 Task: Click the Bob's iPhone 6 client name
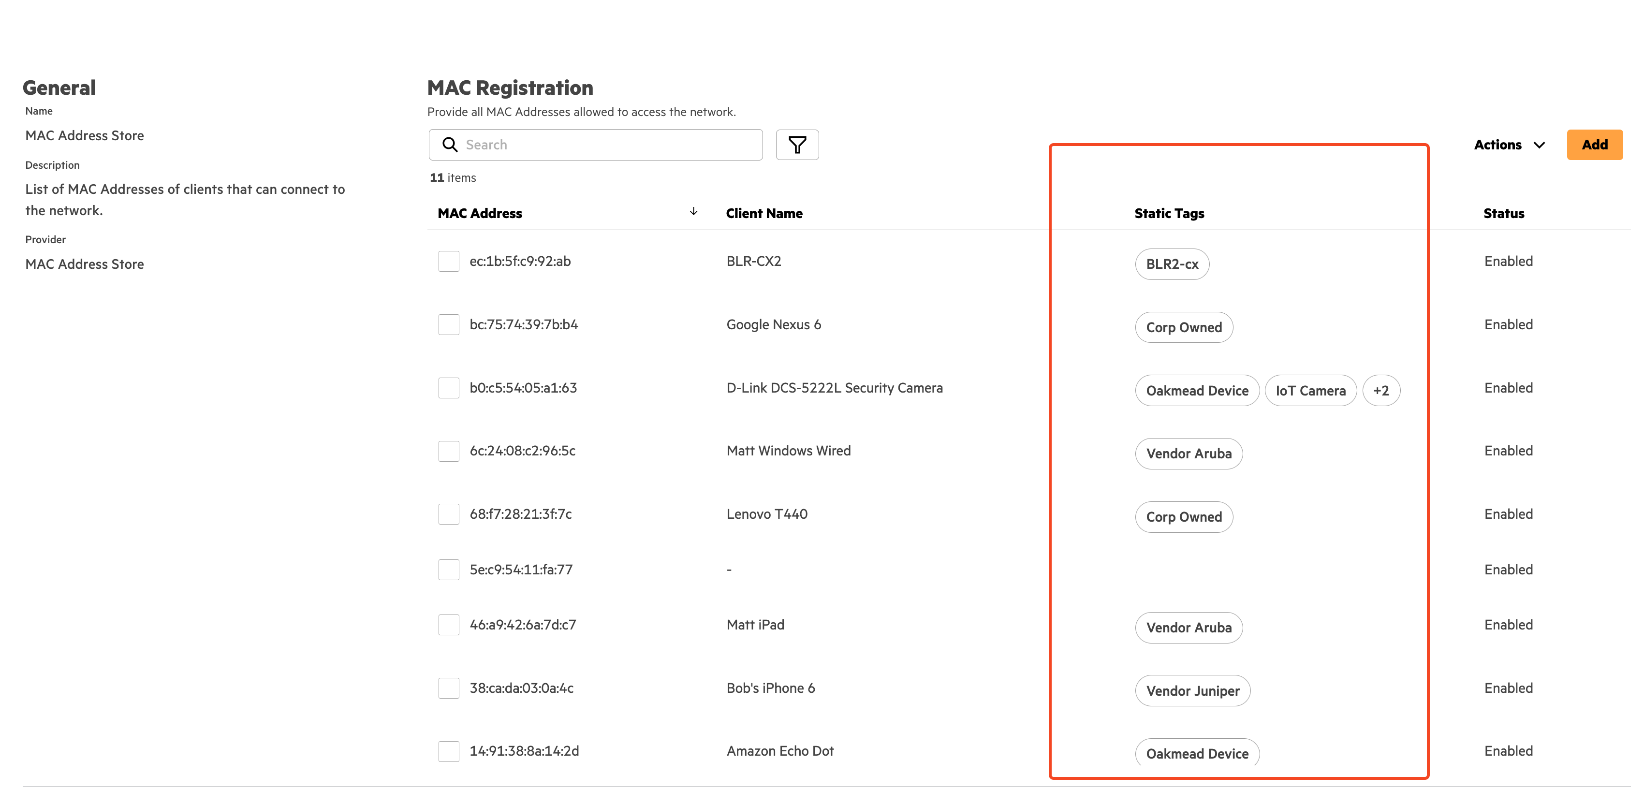click(770, 688)
